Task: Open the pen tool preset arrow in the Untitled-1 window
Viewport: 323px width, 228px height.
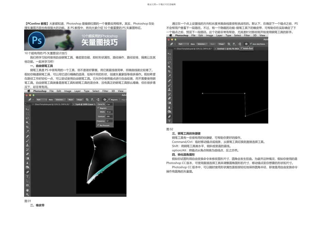Action: click(x=175, y=44)
